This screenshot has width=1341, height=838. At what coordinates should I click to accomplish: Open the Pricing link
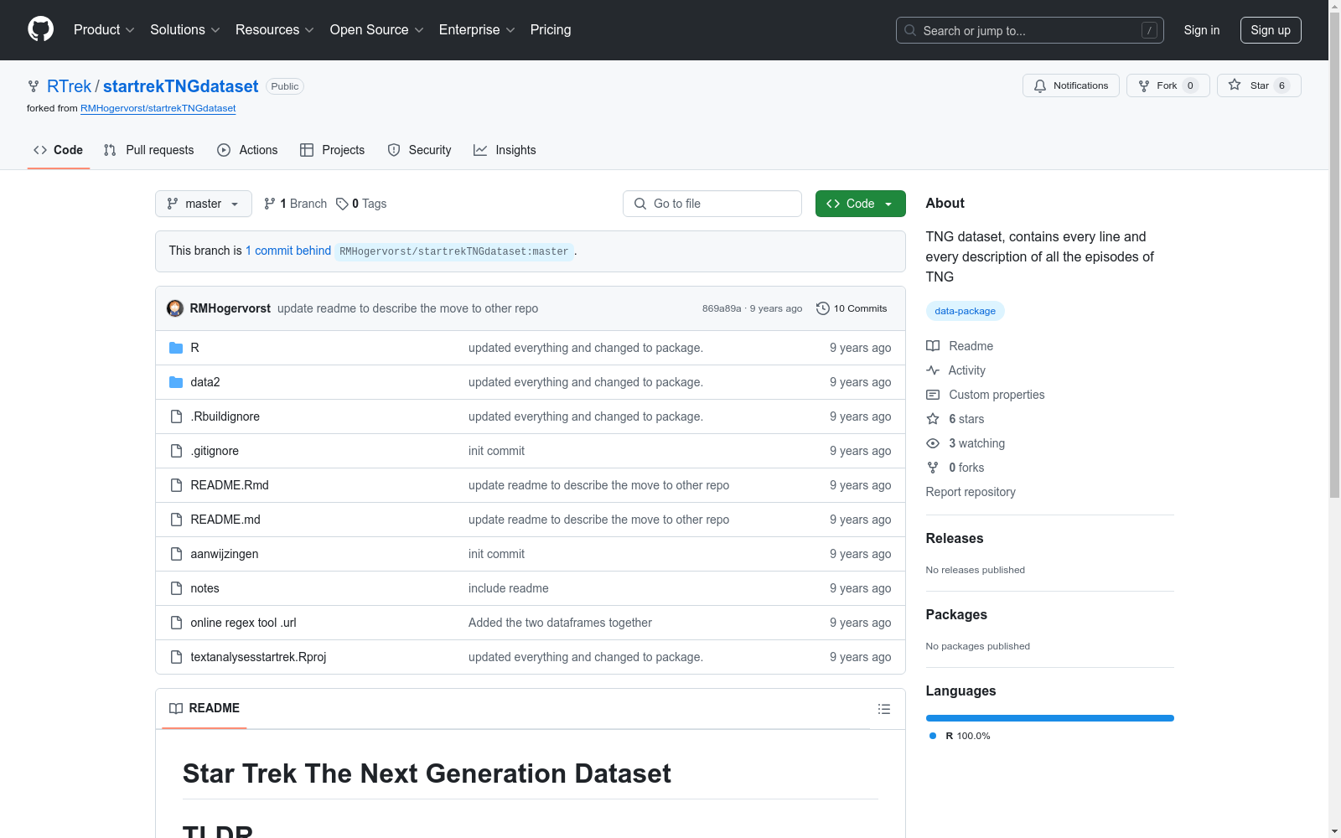coord(551,29)
